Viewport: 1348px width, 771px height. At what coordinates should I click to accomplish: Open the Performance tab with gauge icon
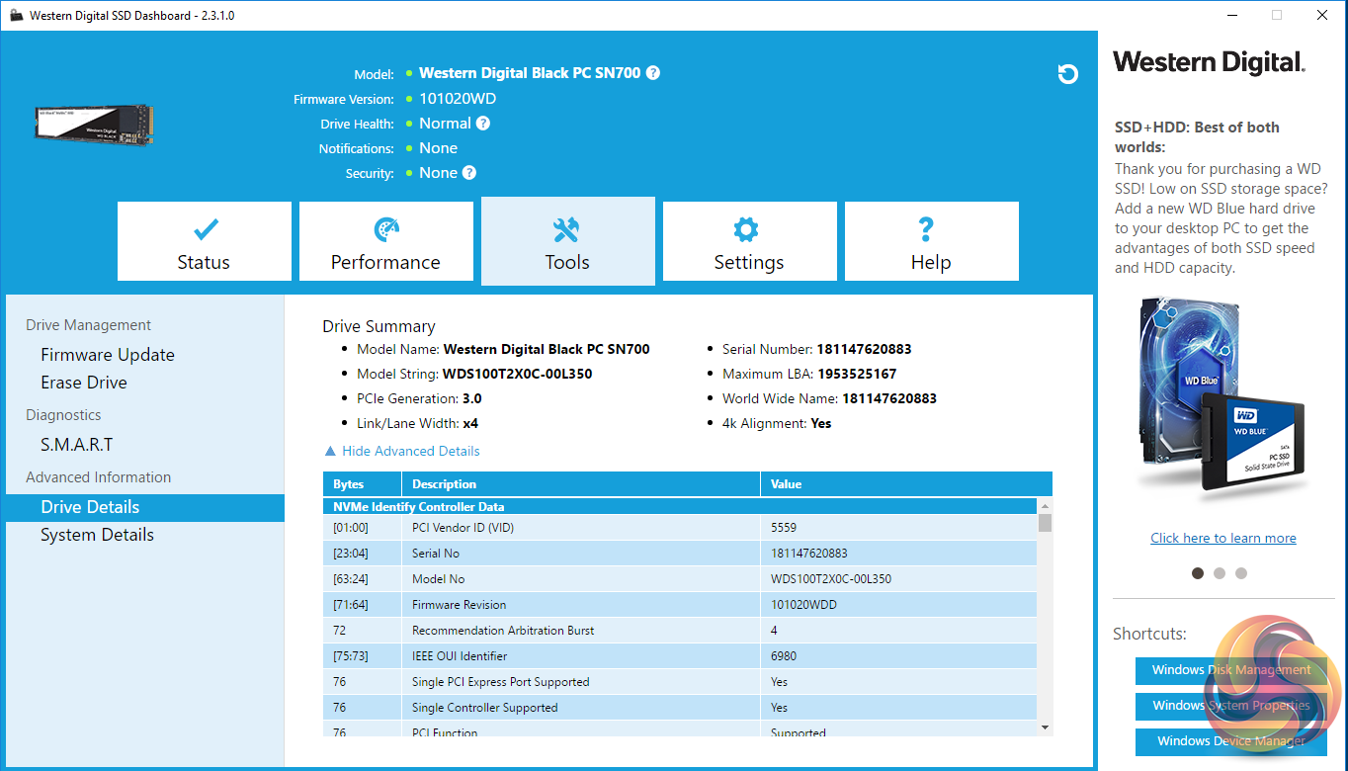386,242
